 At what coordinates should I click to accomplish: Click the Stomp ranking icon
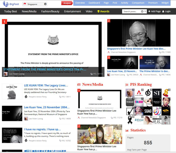click(x=139, y=102)
